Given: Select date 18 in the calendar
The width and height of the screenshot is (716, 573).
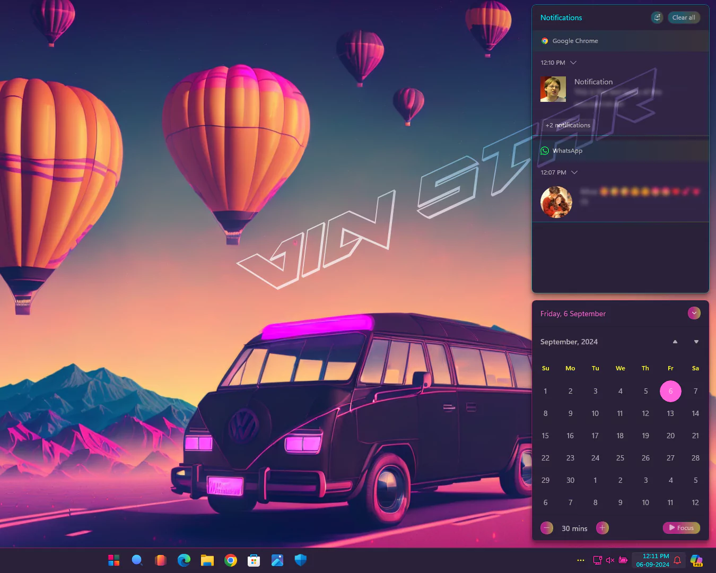Looking at the screenshot, I should (620, 436).
